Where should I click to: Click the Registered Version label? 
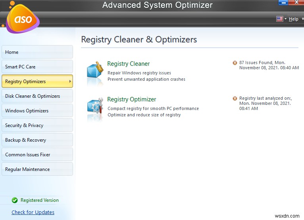click(40, 200)
